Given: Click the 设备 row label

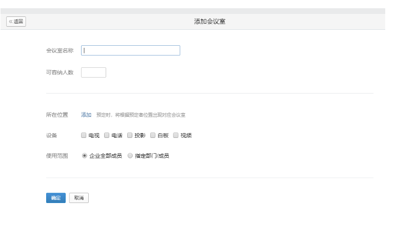Looking at the screenshot, I should pyautogui.click(x=52, y=135).
